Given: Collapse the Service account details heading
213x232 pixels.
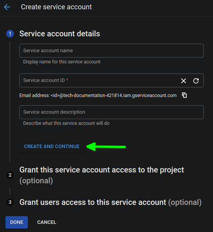Looking at the screenshot, I should pos(60,34).
